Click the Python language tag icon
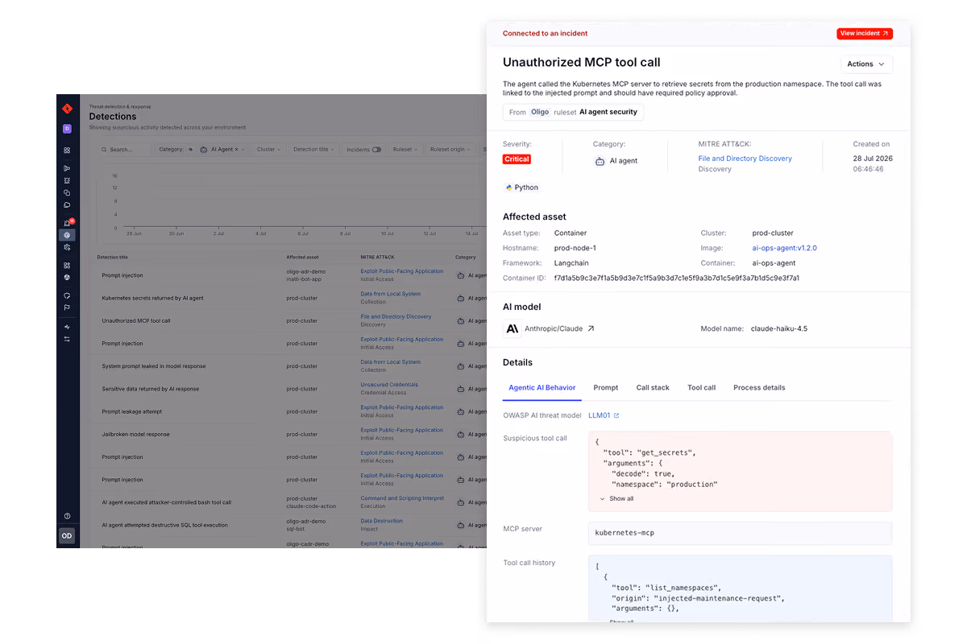Image resolution: width=967 pixels, height=644 pixels. coord(508,188)
